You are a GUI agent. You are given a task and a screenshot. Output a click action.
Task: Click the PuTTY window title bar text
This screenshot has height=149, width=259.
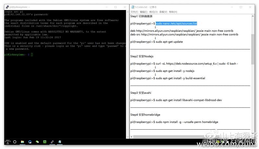coord(20,7)
